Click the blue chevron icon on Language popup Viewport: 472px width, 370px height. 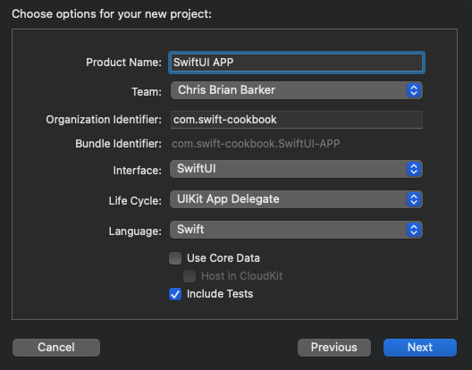[414, 230]
